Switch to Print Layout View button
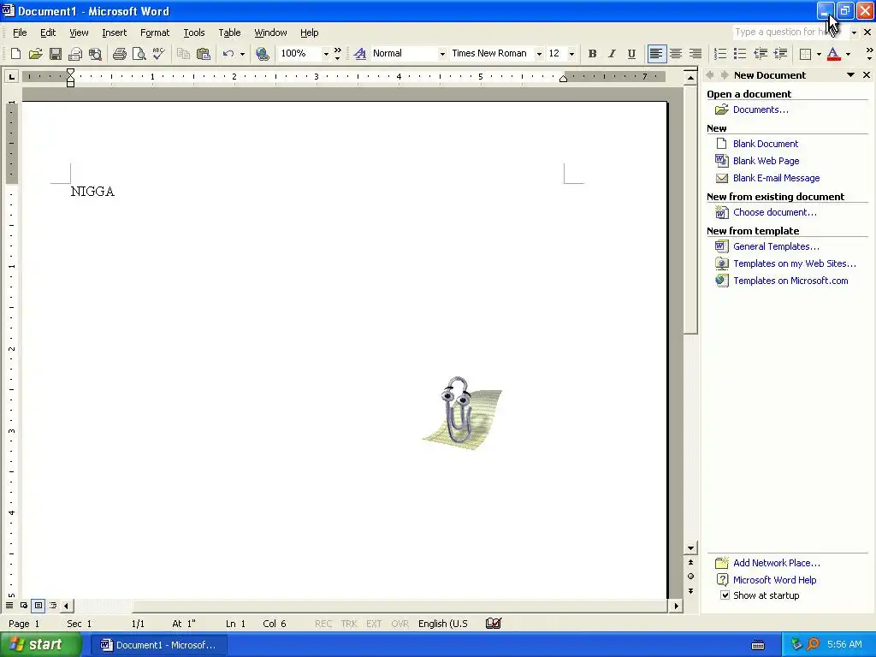This screenshot has height=657, width=876. click(x=38, y=605)
